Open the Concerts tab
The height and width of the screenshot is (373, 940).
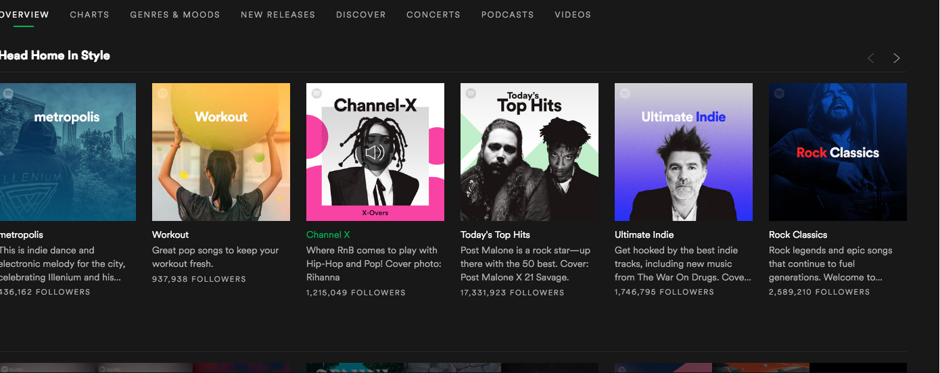pos(433,14)
